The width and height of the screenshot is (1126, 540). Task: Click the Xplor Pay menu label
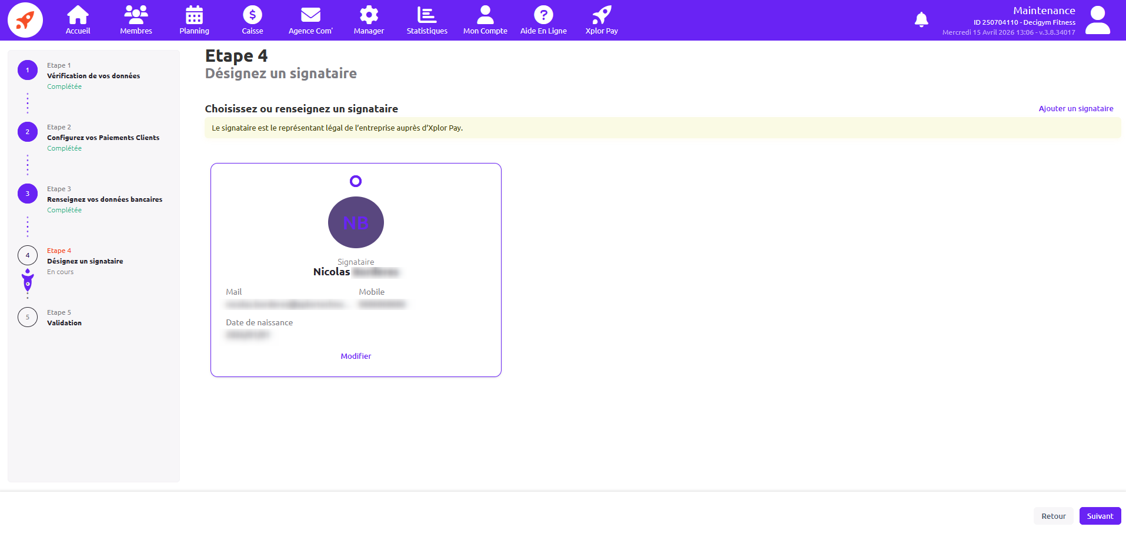pyautogui.click(x=602, y=31)
